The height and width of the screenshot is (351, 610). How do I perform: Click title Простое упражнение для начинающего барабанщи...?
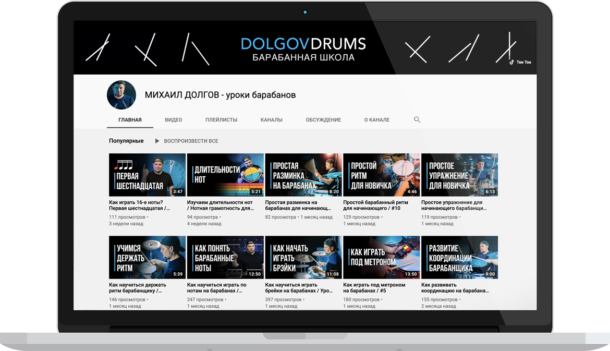pyautogui.click(x=454, y=205)
